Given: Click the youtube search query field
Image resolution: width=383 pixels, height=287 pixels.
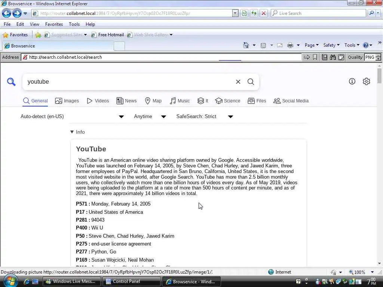Looking at the screenshot, I should (x=129, y=82).
